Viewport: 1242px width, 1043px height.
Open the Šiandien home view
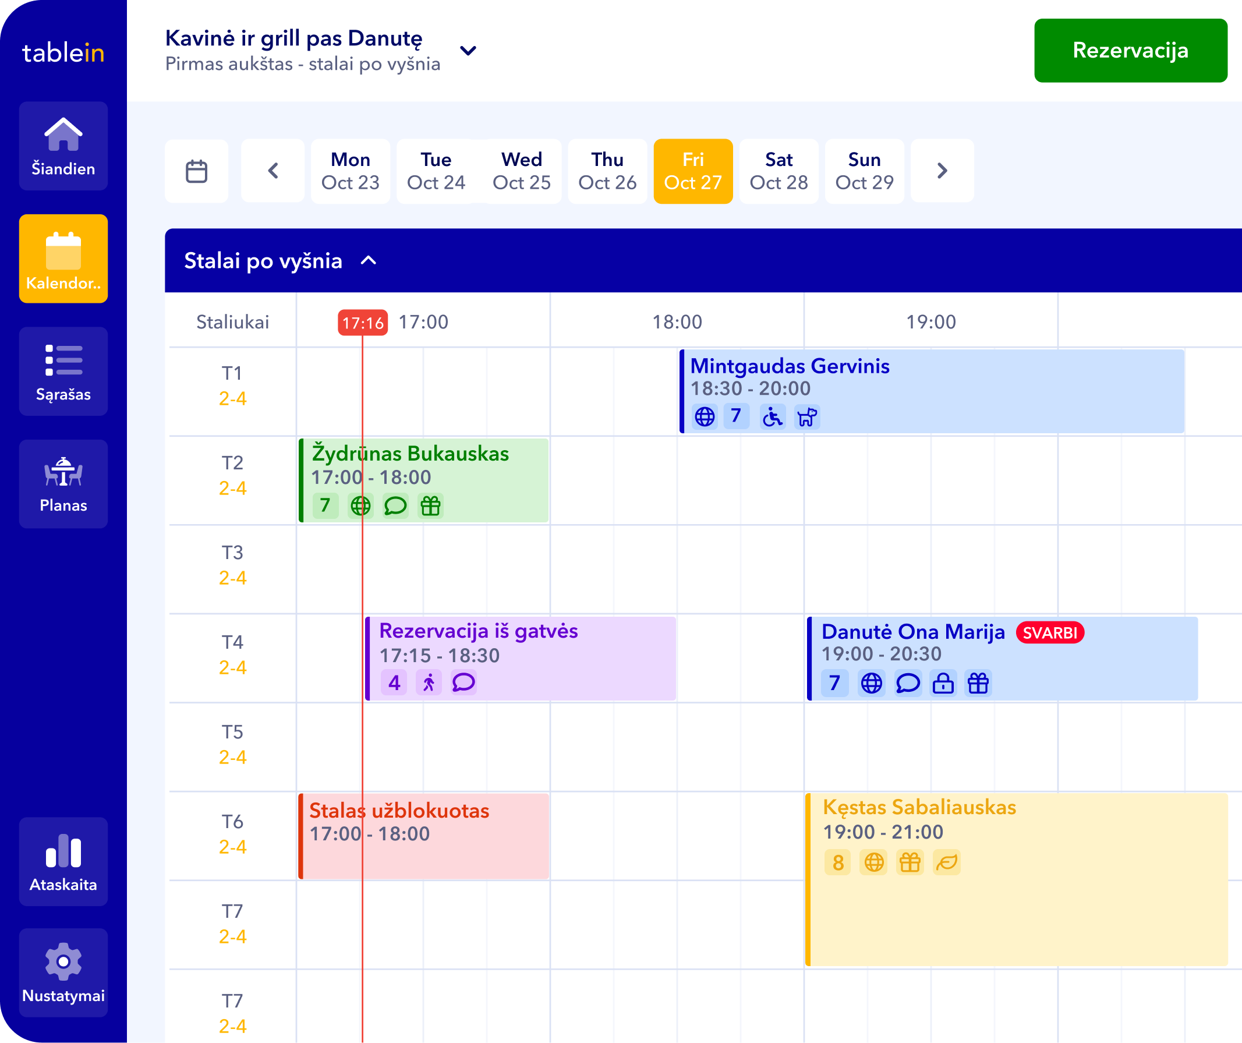tap(63, 146)
